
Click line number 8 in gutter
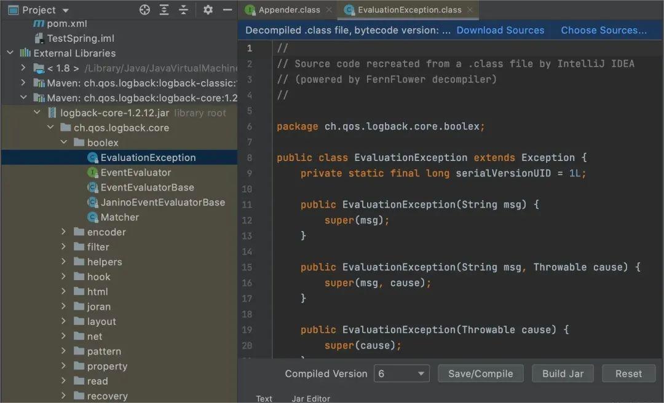click(250, 157)
